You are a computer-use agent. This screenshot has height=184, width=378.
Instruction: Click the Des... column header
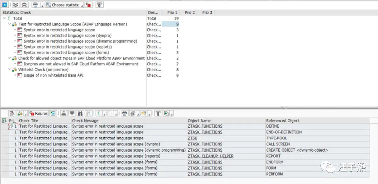click(154, 13)
